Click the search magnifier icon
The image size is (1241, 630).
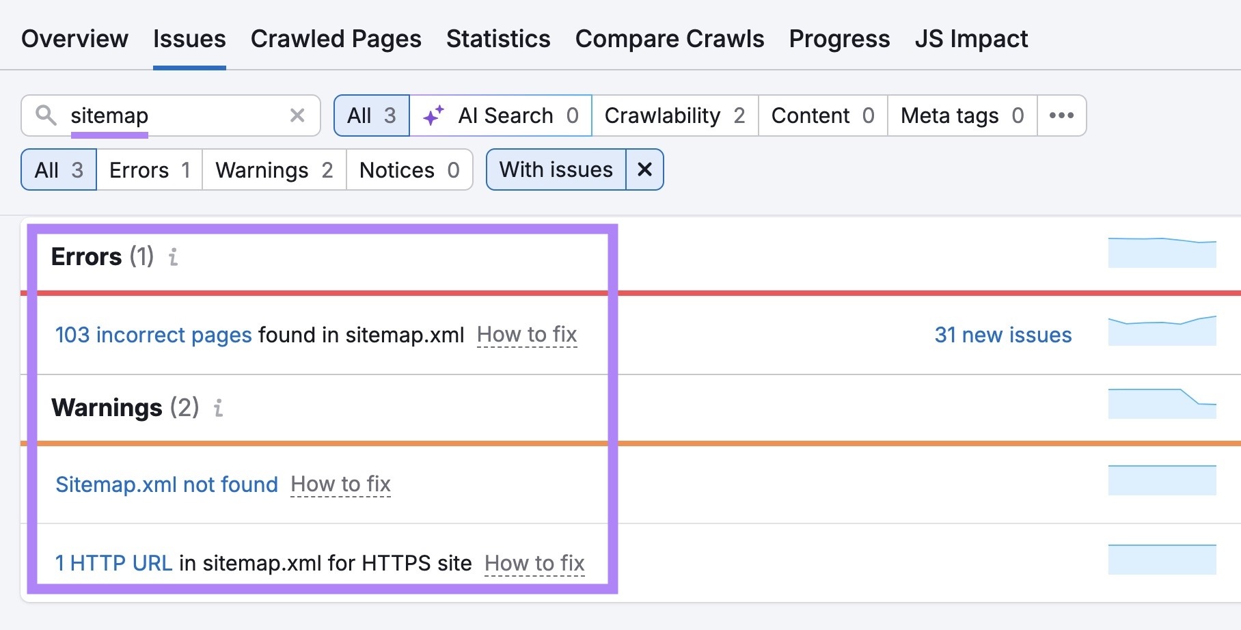[46, 115]
